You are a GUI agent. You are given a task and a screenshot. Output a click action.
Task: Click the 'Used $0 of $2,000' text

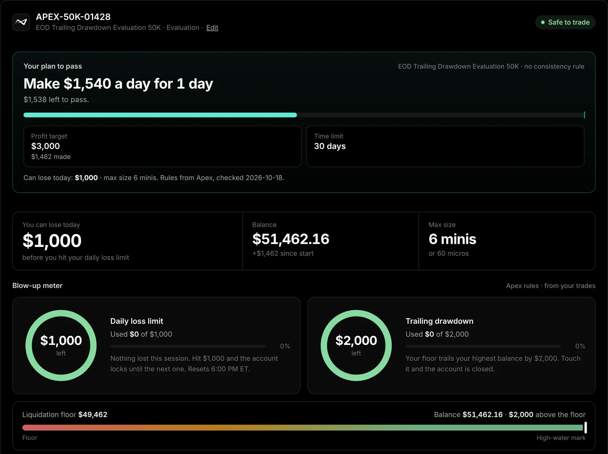coord(437,334)
